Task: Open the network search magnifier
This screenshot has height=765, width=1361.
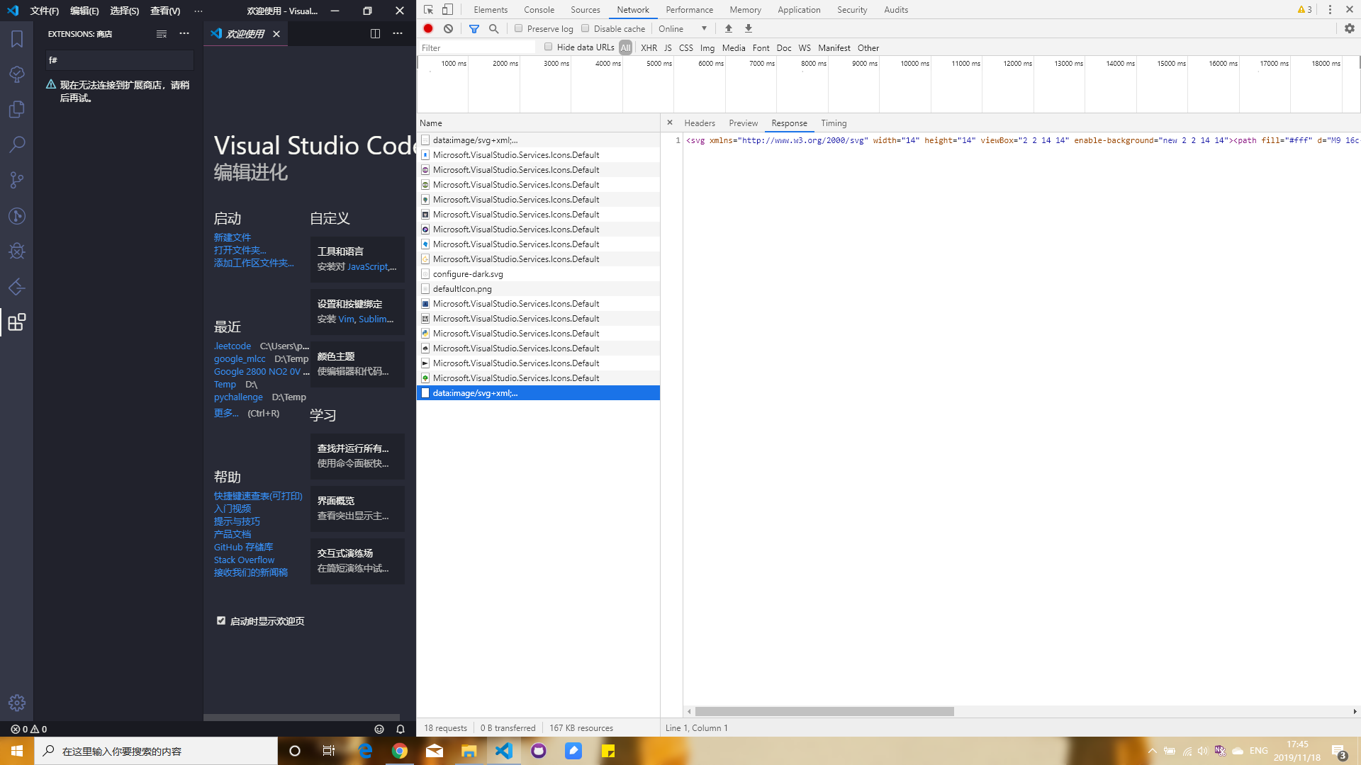Action: pos(494,28)
